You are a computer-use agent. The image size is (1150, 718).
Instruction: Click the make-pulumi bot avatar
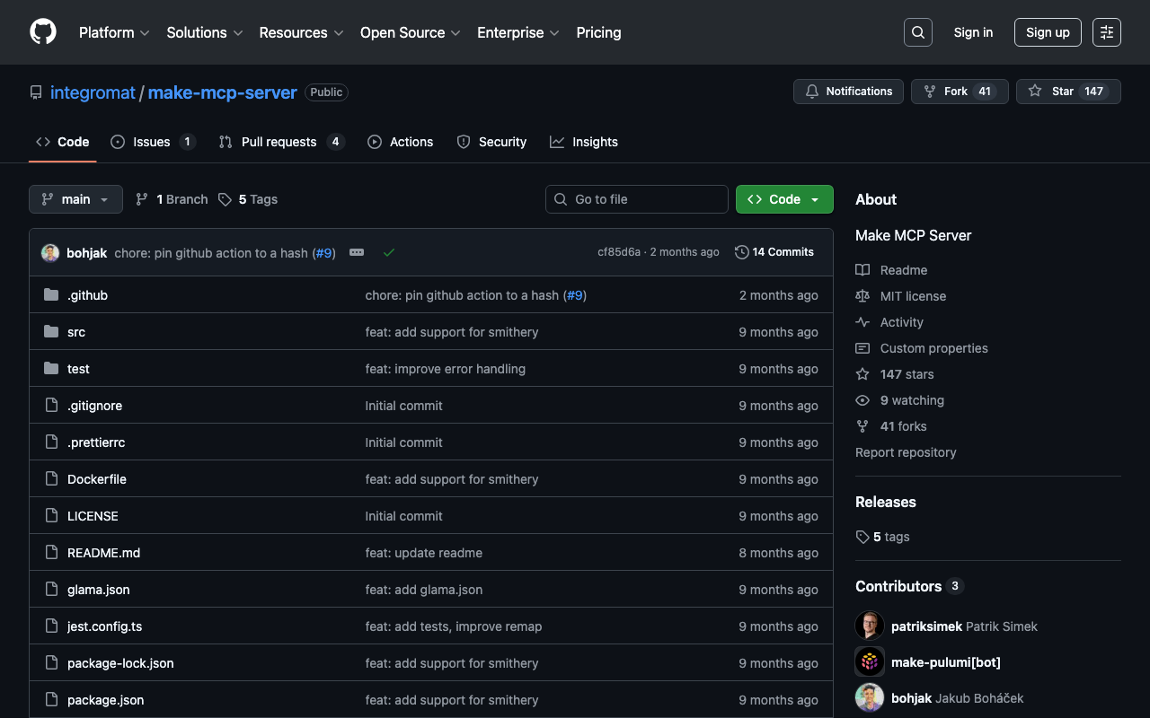(869, 662)
